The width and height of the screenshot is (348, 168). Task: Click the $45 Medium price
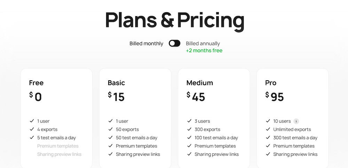196,97
